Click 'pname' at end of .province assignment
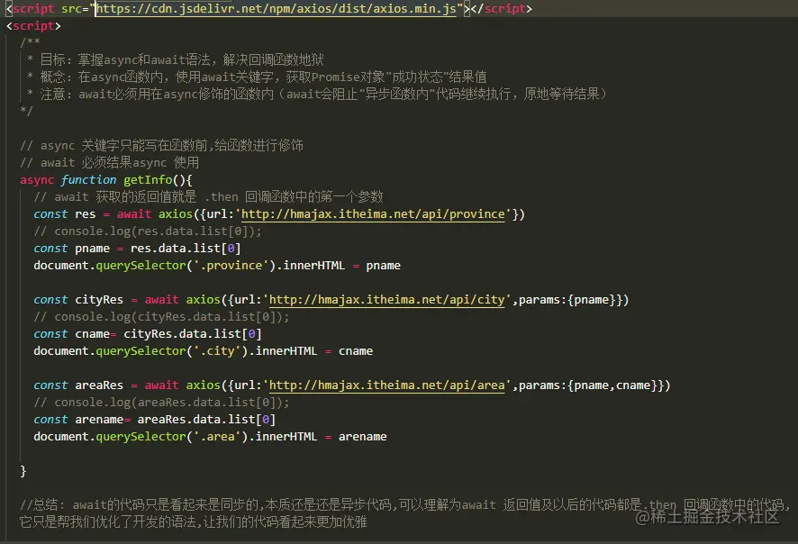This screenshot has height=544, width=798. 383,266
